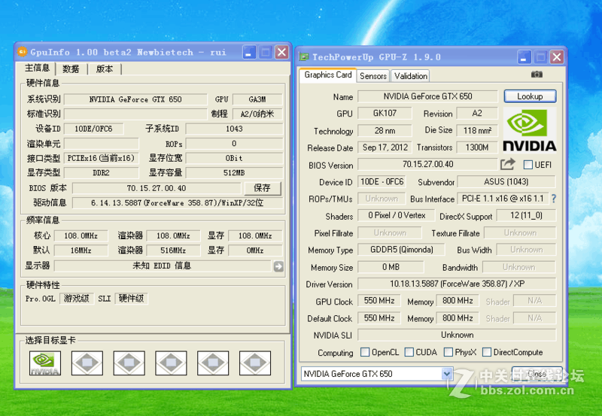Click the GPU-Z Name field
The height and width of the screenshot is (416, 602).
(x=427, y=96)
